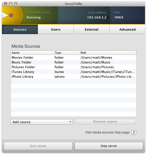Click the port value 9969
Viewport: 147px width, 155px height.
(x=119, y=17)
